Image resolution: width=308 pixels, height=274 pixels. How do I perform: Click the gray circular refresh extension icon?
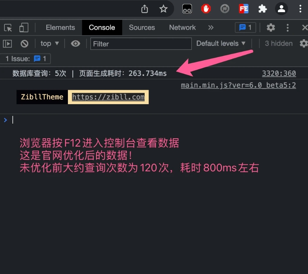pyautogui.click(x=225, y=9)
